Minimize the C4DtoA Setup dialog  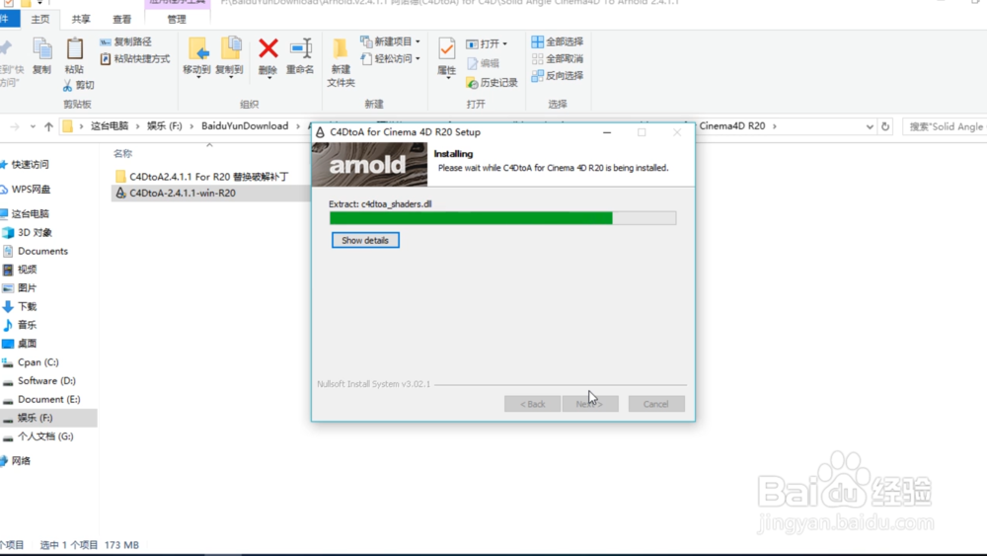(x=607, y=132)
